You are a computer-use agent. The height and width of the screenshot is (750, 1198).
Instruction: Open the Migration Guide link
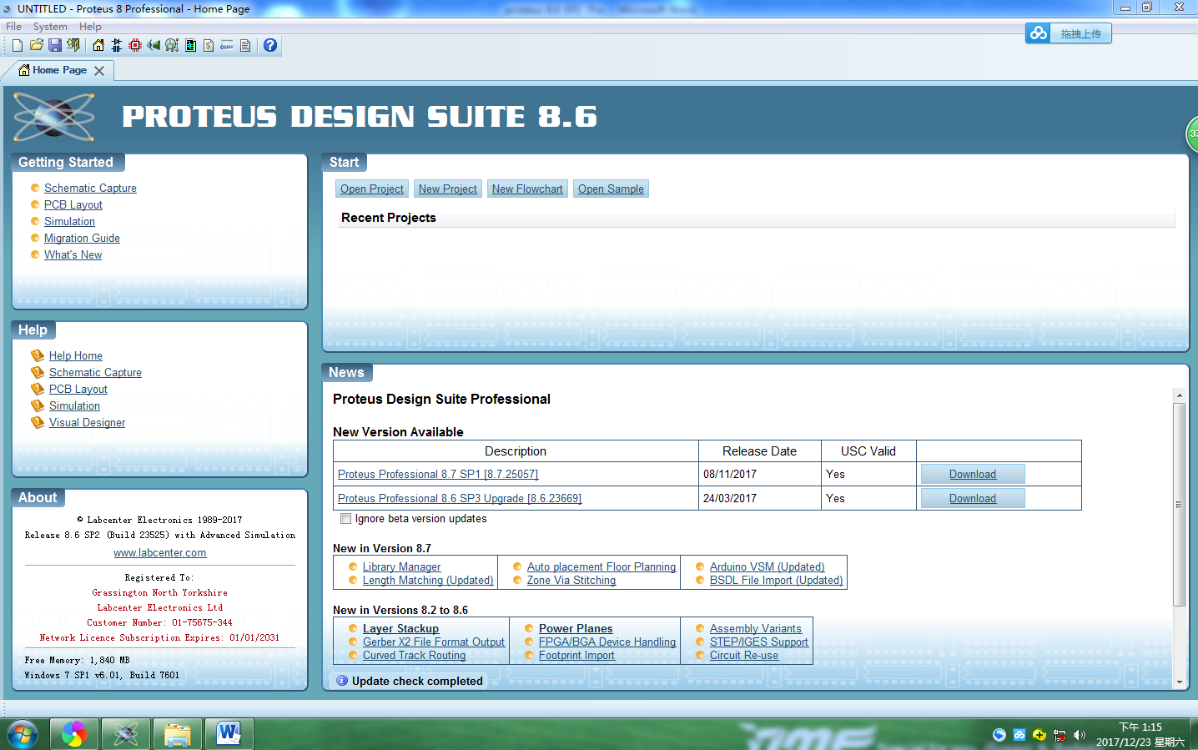click(x=82, y=239)
